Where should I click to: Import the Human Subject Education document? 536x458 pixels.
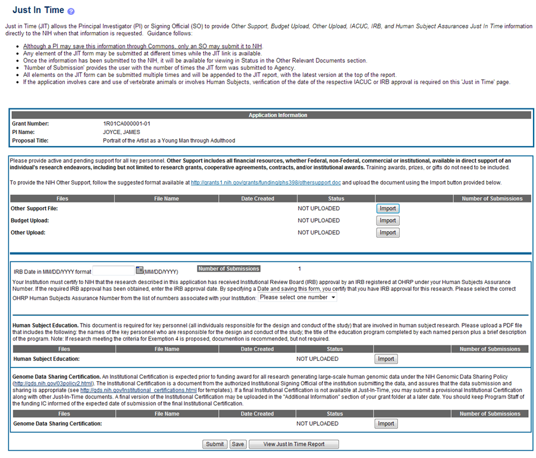click(x=385, y=359)
